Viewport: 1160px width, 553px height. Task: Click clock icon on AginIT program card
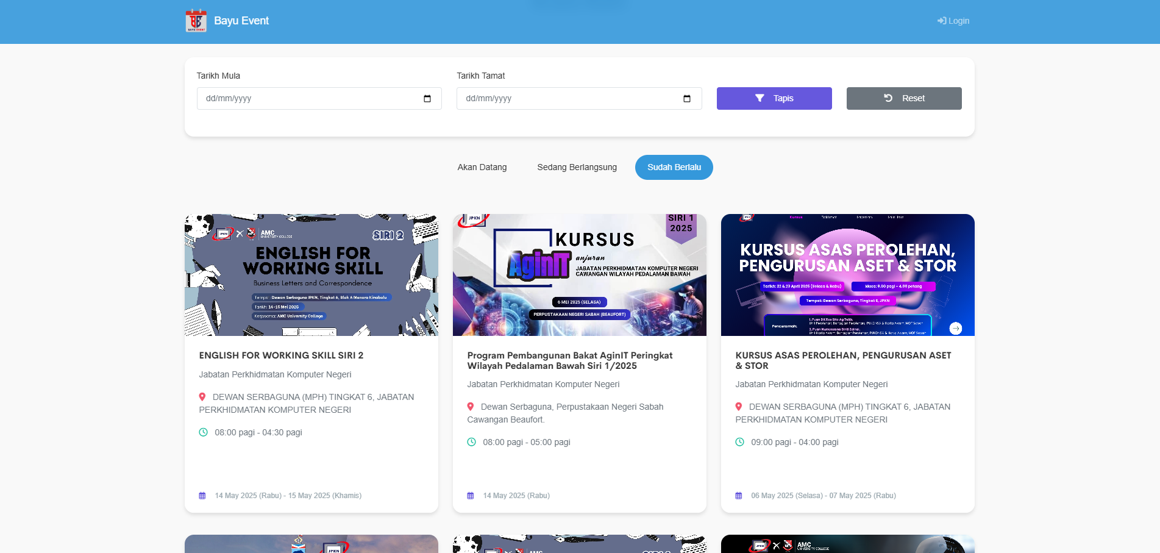point(471,442)
